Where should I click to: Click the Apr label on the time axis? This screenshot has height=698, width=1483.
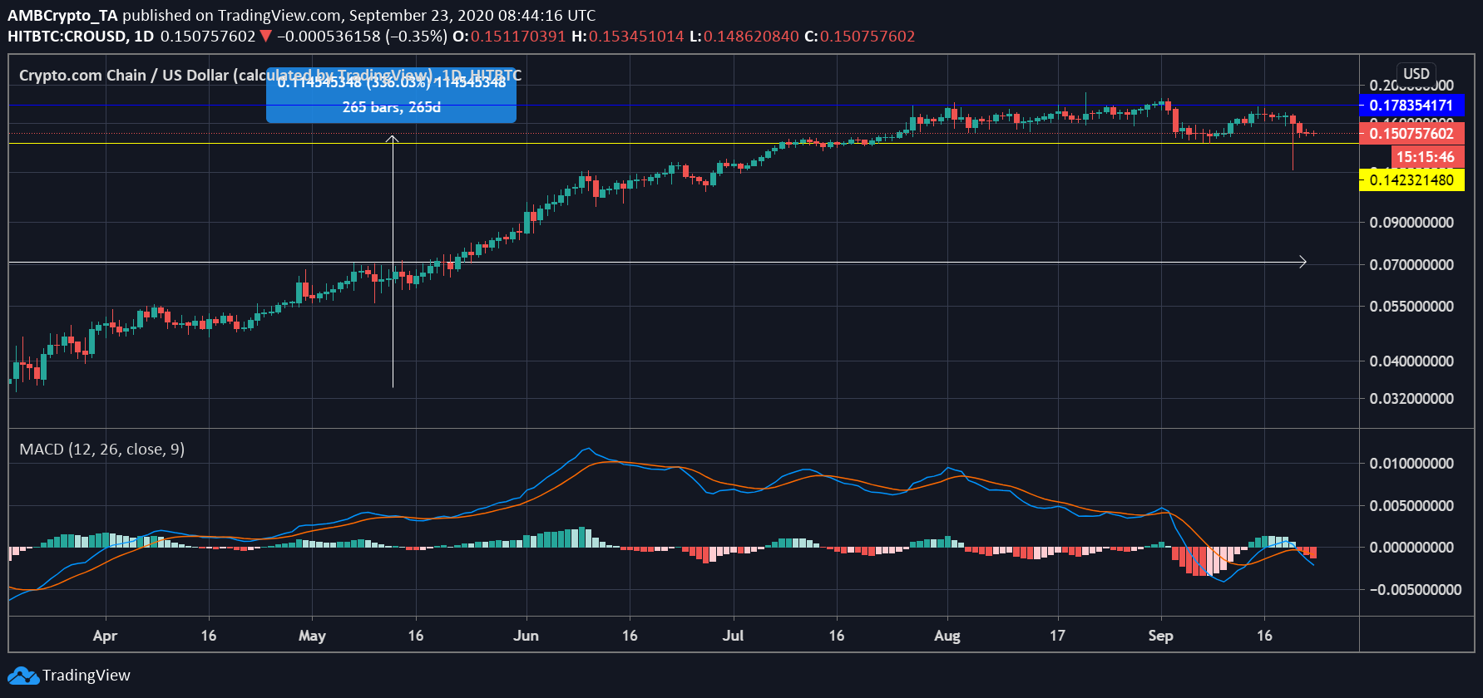pos(105,636)
